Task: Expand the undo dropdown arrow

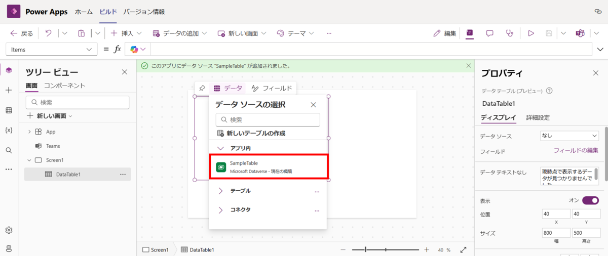Action: (64, 33)
